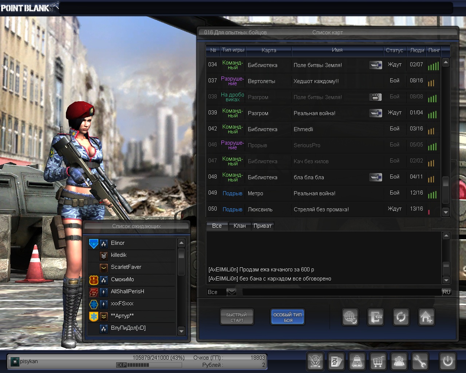Open the clan emblem icon in bottom bar
Screen dimensions: 466x373
coord(315,361)
